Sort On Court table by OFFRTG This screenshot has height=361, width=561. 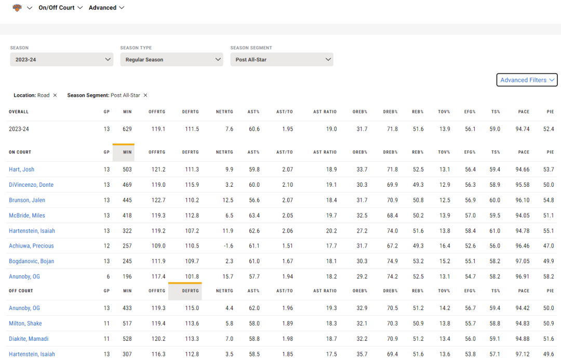click(157, 152)
